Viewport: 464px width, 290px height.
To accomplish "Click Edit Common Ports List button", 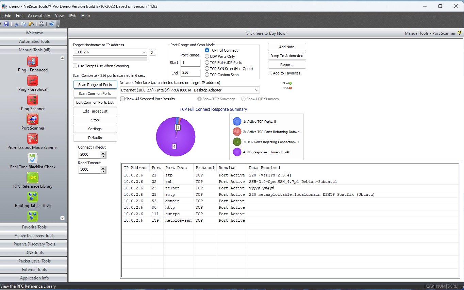I will 95,102.
